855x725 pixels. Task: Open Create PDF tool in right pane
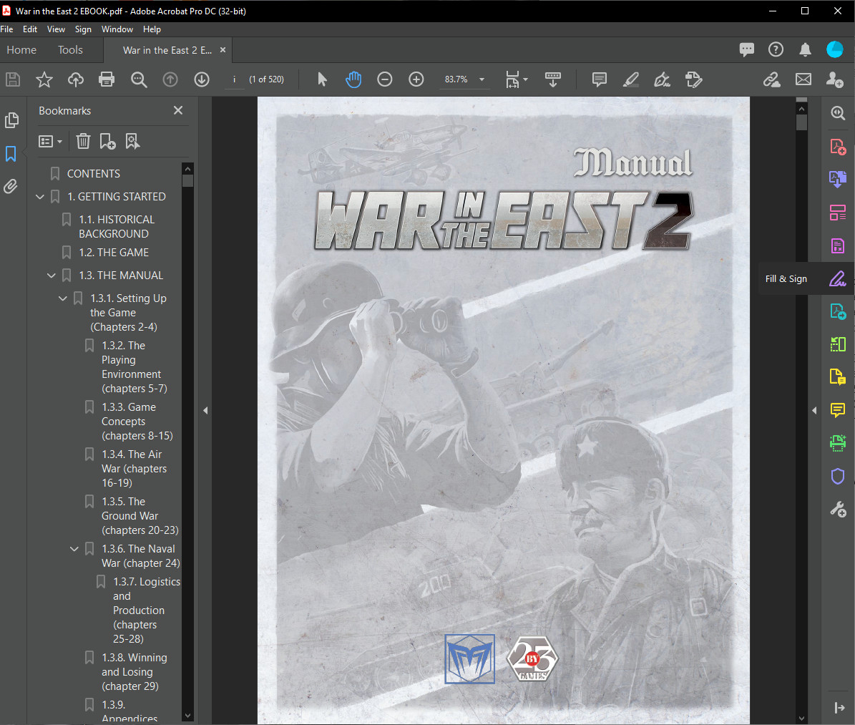click(838, 147)
